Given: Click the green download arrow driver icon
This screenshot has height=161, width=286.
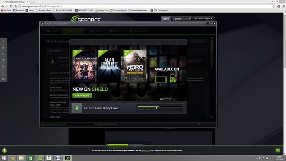Looking at the screenshot, I should [x=76, y=108].
